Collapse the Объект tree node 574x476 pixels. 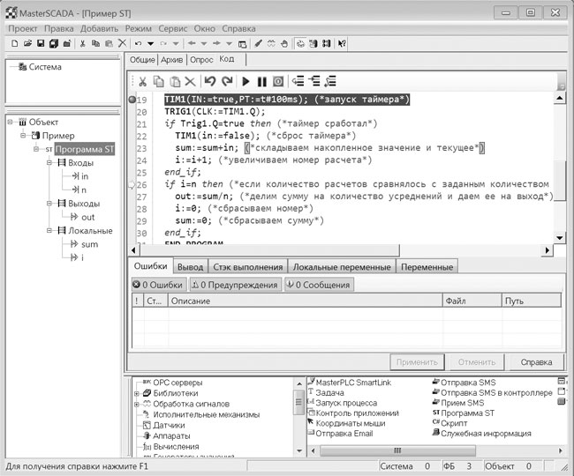coord(11,122)
